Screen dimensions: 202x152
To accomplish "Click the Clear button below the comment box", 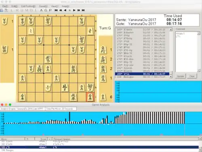I will pyautogui.click(x=192, y=76).
